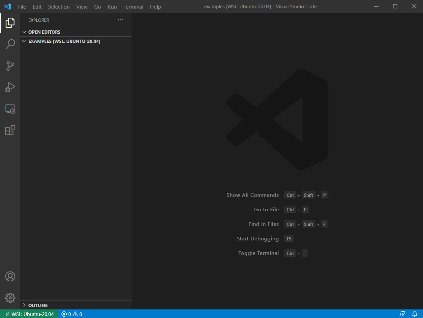The height and width of the screenshot is (318, 423).
Task: Minimize the VS Code window
Action: (376, 7)
